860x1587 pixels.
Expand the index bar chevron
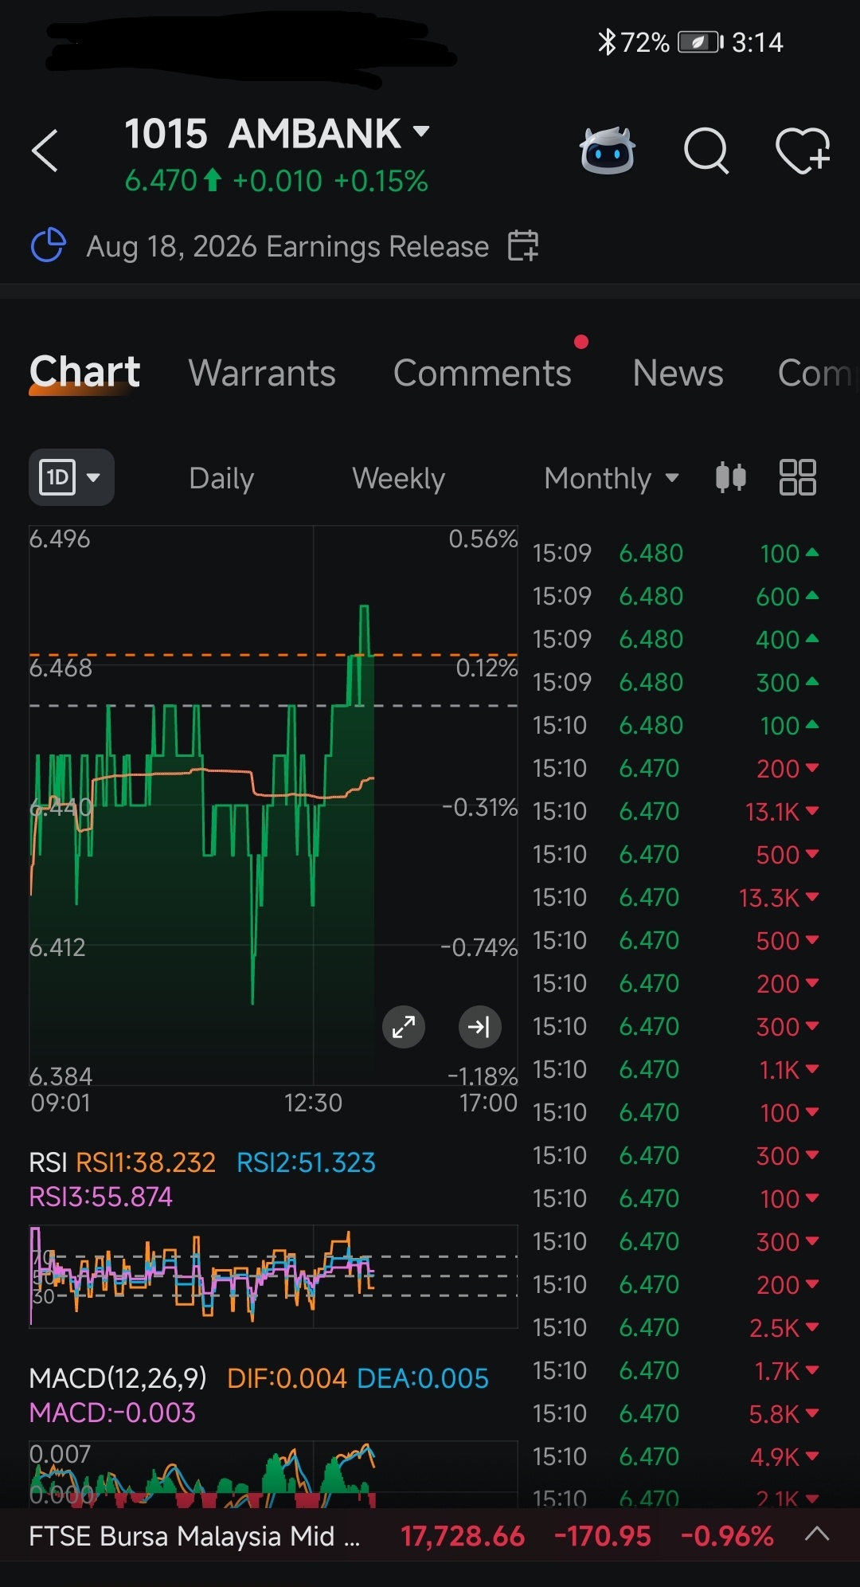coord(817,1534)
